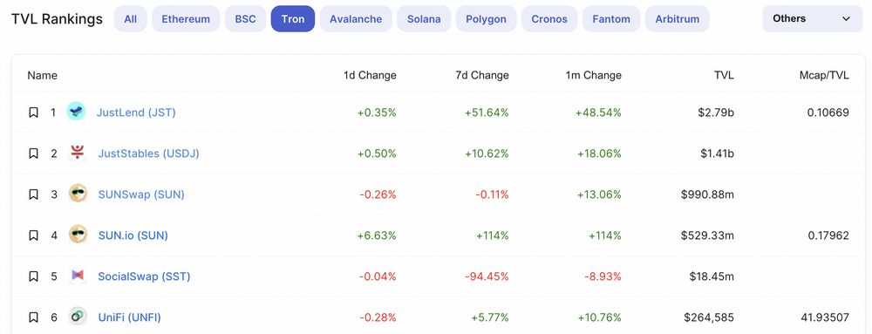Viewport: 872px width, 334px height.
Task: Bookmark the JustStables (USDJ) protocol
Action: point(33,153)
